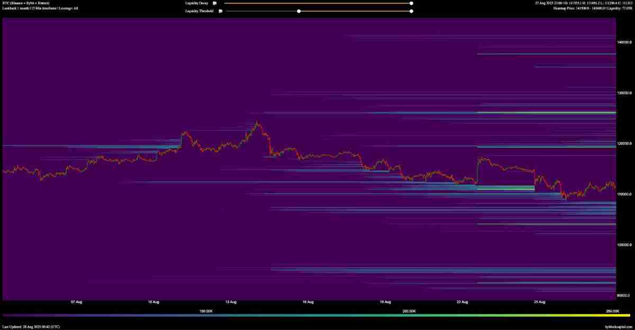Click the right handle of Liquidity Decay slider
The image size is (635, 330).
(411, 3)
